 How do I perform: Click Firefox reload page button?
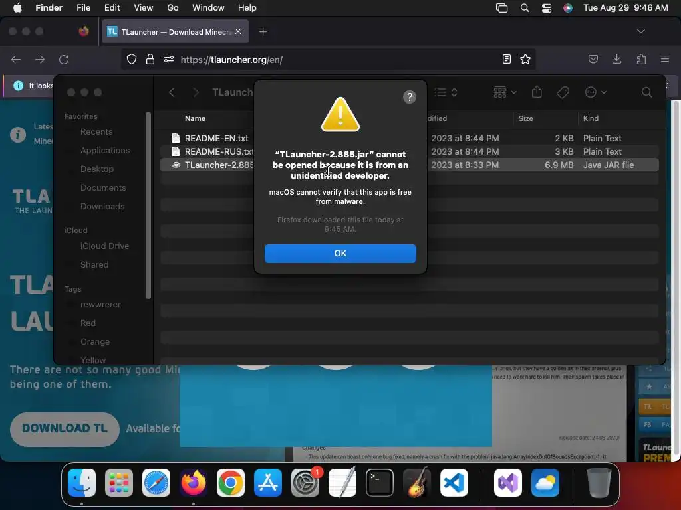(64, 59)
